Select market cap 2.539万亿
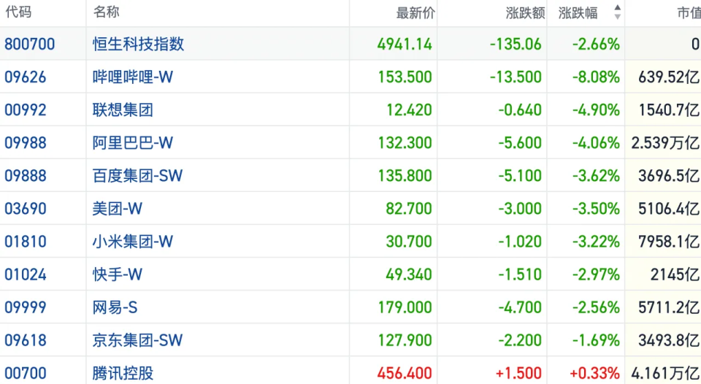 [x=665, y=143]
